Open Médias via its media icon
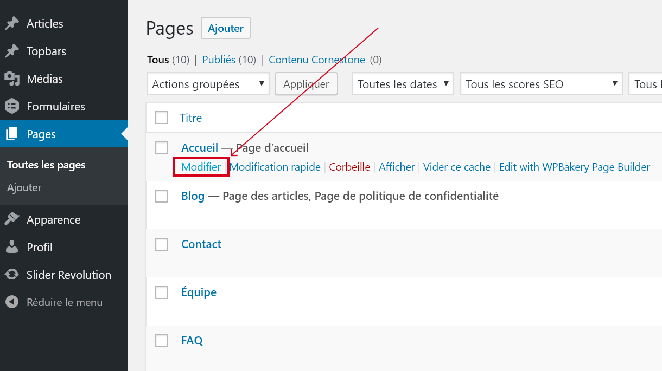The height and width of the screenshot is (371, 662). 12,79
